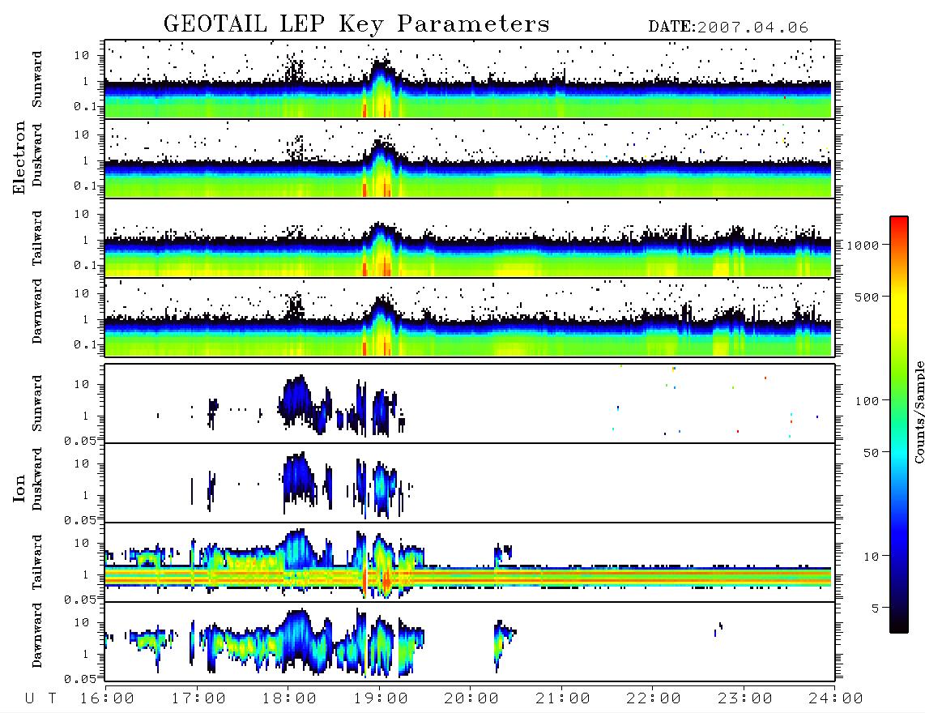Select the 24:00 time tick label
Image resolution: width=925 pixels, height=713 pixels.
tap(836, 698)
